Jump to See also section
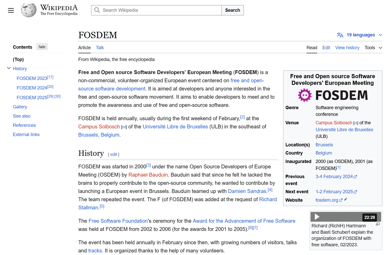This screenshot has width=387, height=255. (x=22, y=116)
